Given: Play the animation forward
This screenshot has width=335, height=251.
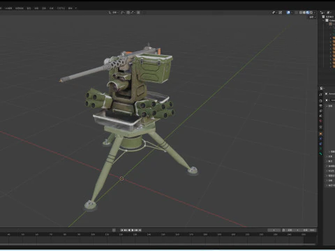Looking at the screenshot, I should pos(133,230).
